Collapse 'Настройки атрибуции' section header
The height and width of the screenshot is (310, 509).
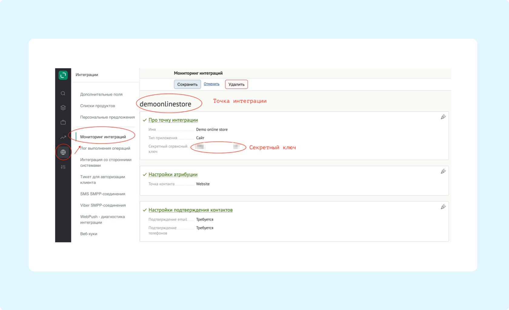point(173,175)
